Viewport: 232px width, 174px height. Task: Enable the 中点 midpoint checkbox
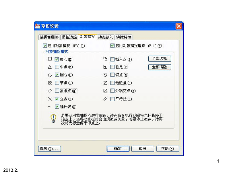point(57,67)
